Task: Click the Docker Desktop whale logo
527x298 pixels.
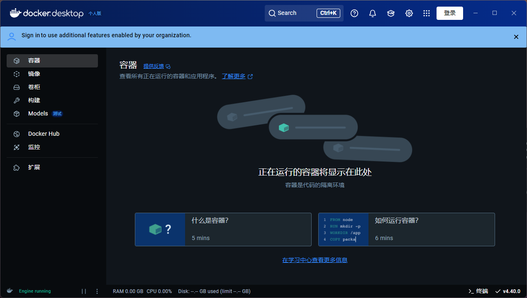Action: point(15,13)
